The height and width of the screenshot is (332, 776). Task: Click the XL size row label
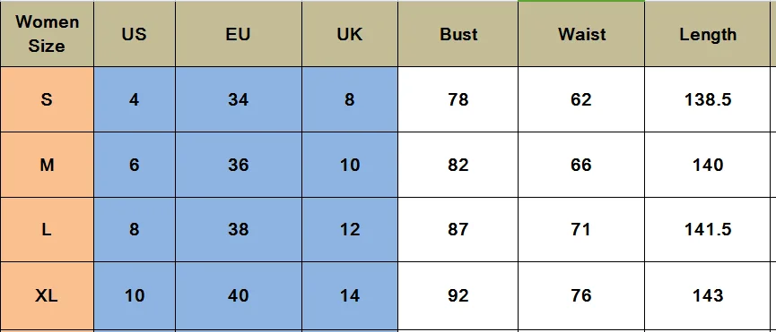click(47, 296)
